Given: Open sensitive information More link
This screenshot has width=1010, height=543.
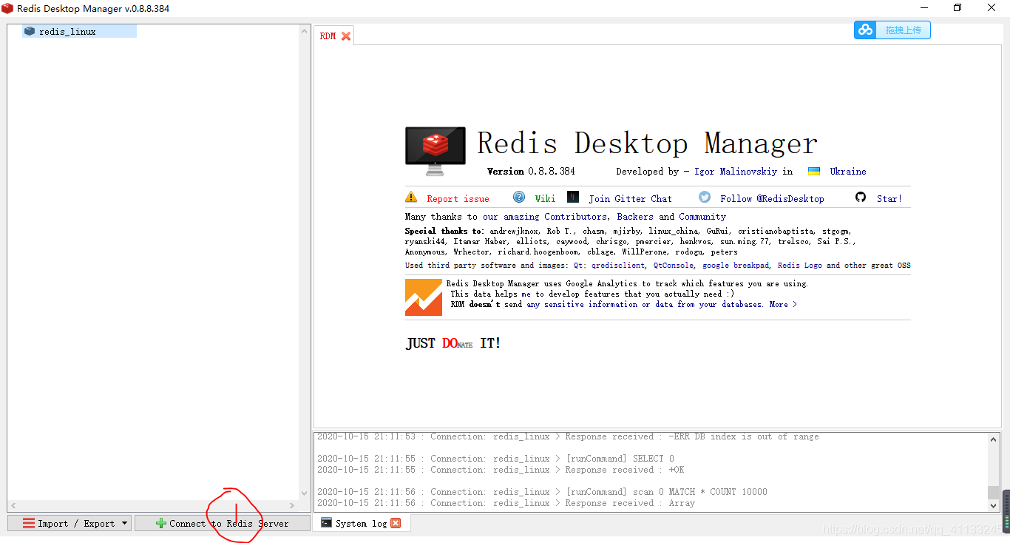Looking at the screenshot, I should pos(783,304).
